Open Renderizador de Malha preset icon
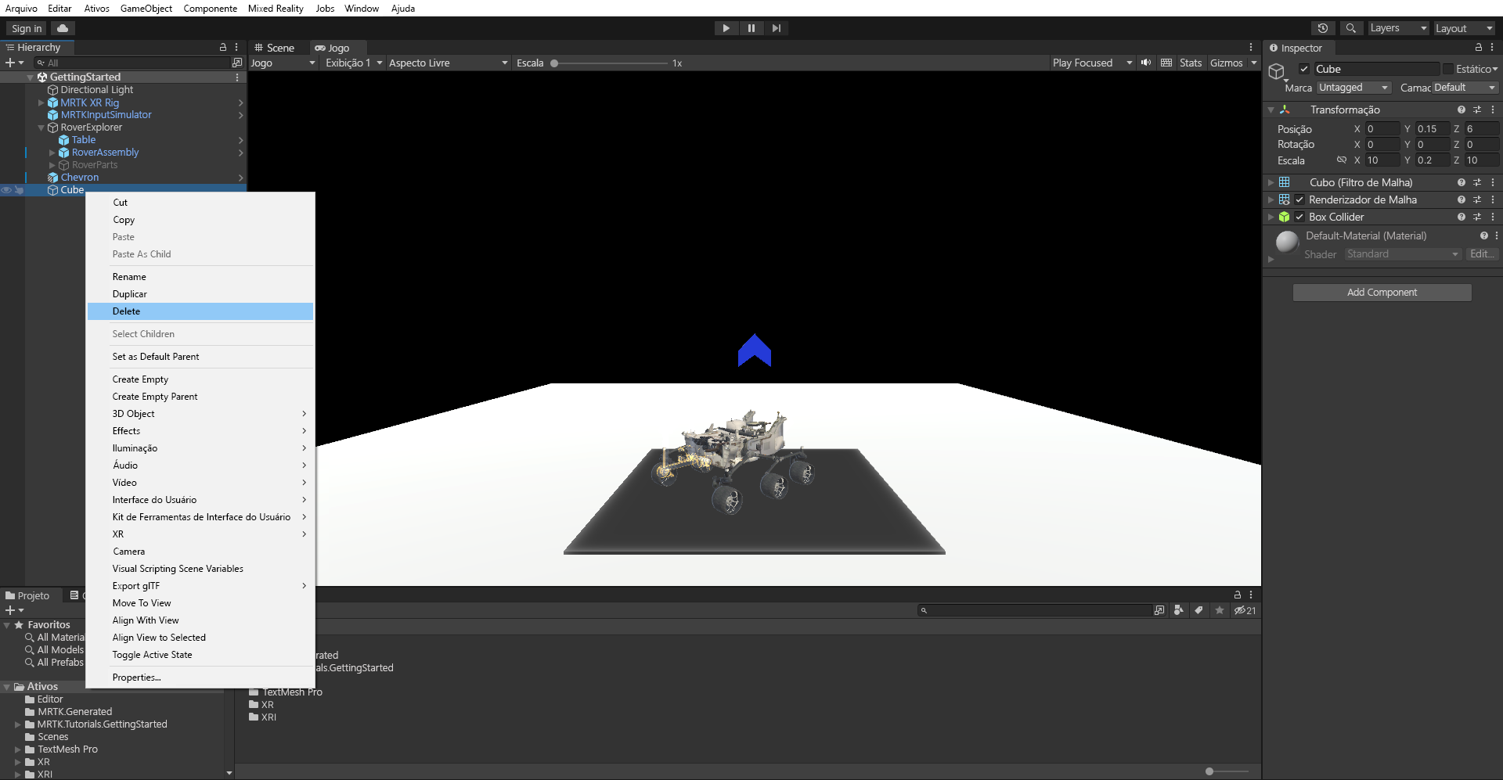 point(1477,199)
